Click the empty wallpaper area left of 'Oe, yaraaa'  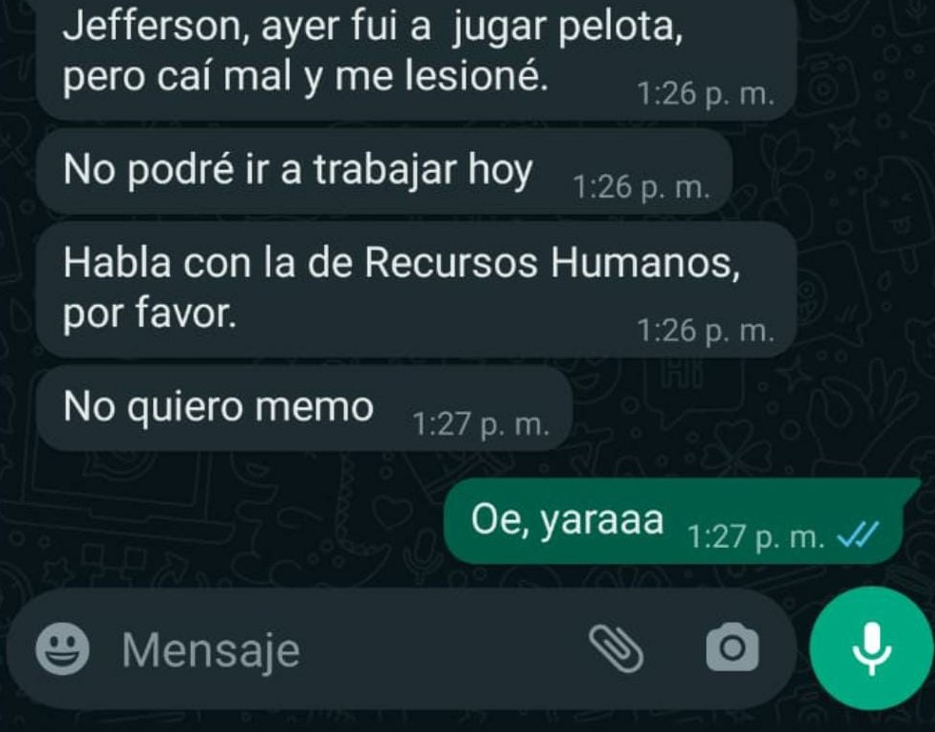(226, 521)
